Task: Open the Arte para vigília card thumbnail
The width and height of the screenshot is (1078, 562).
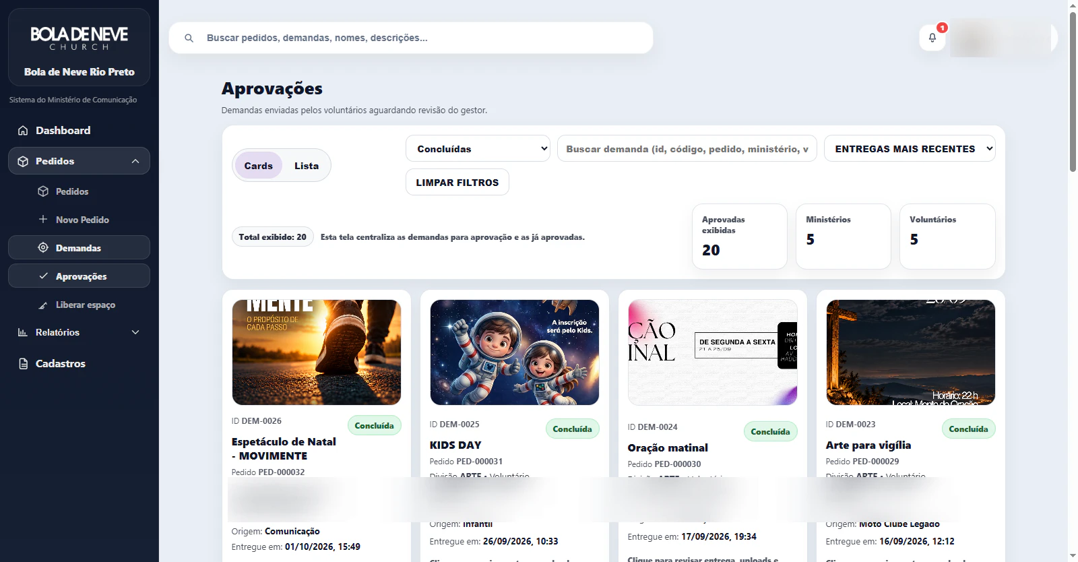Action: pos(911,352)
